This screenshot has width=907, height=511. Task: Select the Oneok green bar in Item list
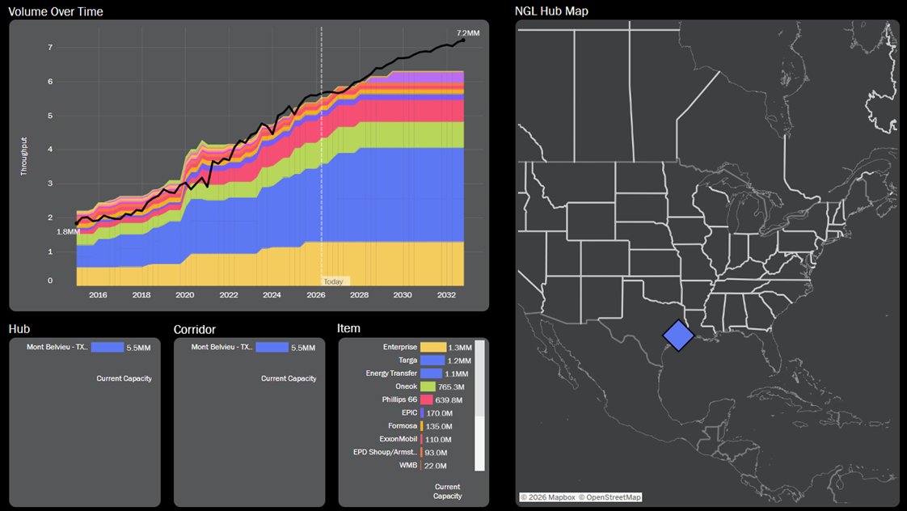(428, 386)
